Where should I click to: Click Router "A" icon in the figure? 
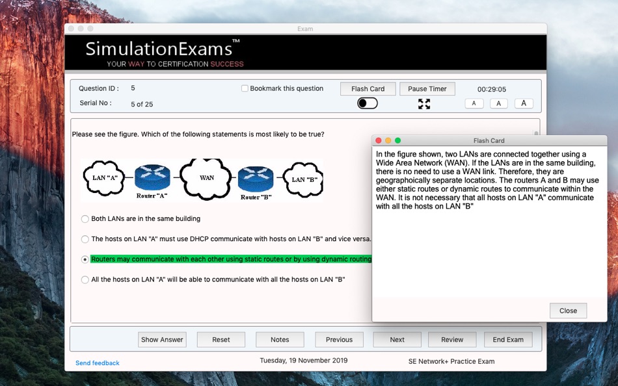coord(152,177)
